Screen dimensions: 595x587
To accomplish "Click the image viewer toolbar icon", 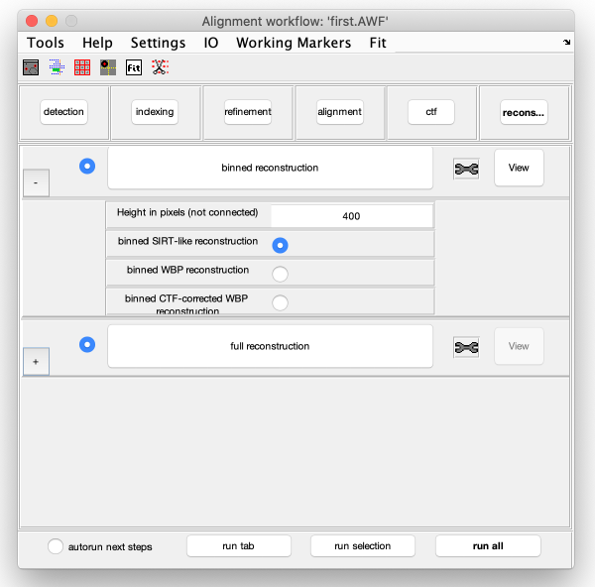I will pos(31,67).
